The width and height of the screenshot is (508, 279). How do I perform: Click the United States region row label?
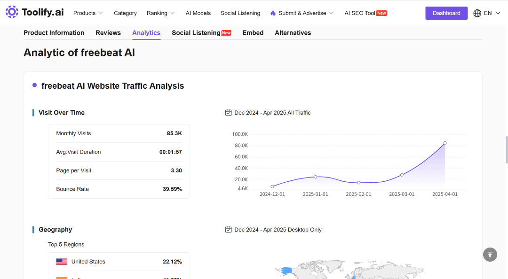click(x=88, y=262)
